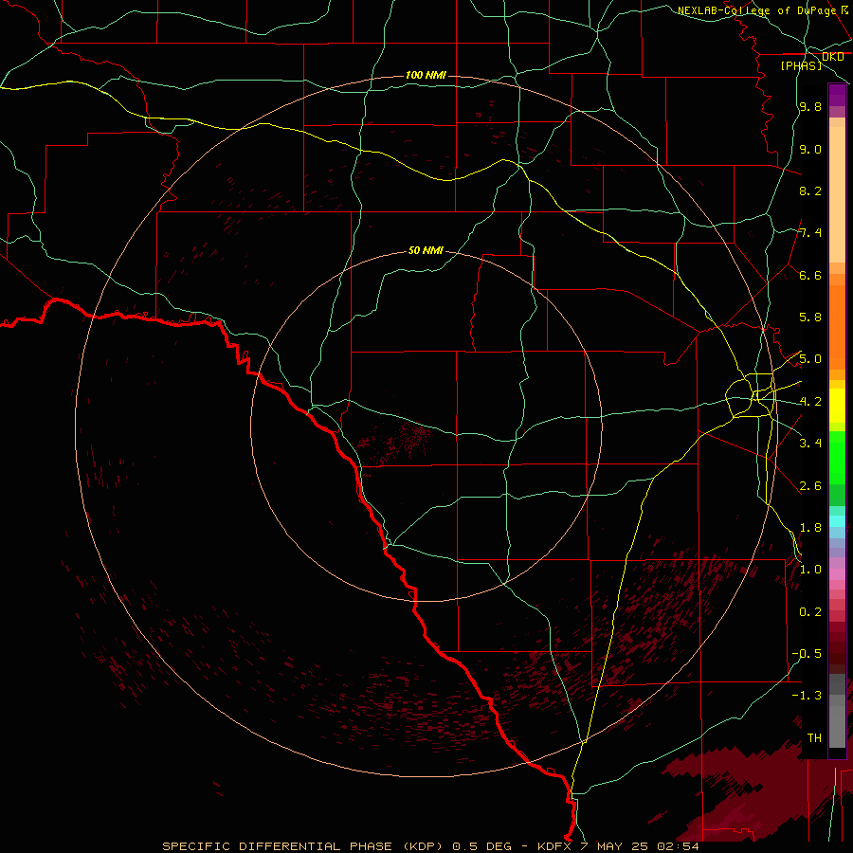Pick the cyan color bar segment
The width and height of the screenshot is (853, 853).
[837, 521]
